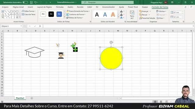Choose the triangle shape in shapes gallery
The height and width of the screenshot is (109, 195).
point(3,14)
